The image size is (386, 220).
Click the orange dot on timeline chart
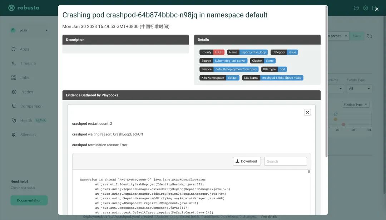coord(335,119)
